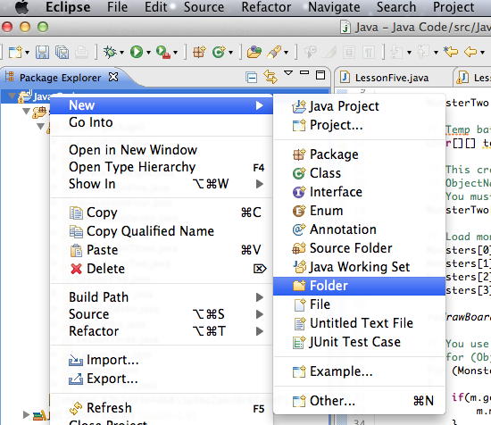Choose Import... from context menu
491x425 pixels.
(162, 360)
